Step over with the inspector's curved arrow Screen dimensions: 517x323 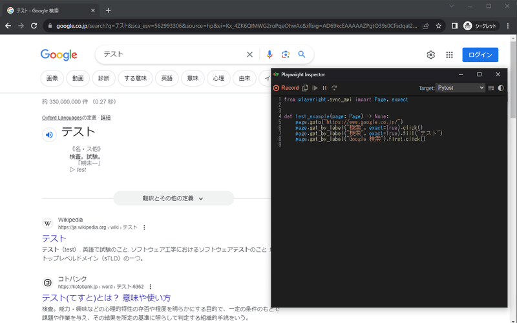point(334,88)
